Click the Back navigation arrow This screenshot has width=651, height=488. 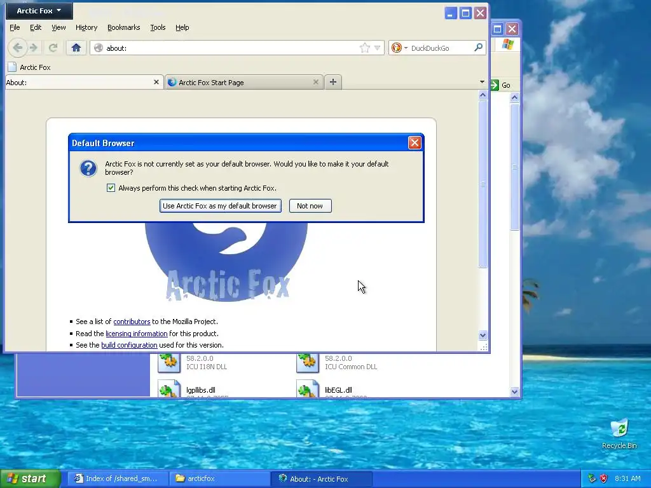(x=17, y=48)
